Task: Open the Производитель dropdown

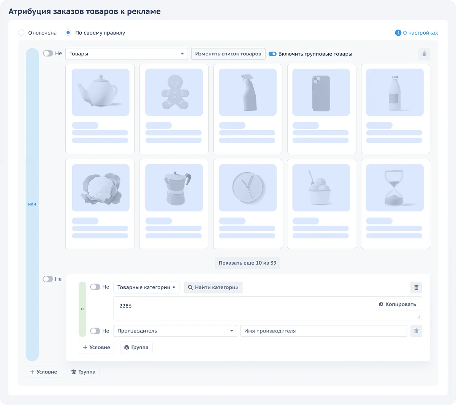Action: (175, 331)
